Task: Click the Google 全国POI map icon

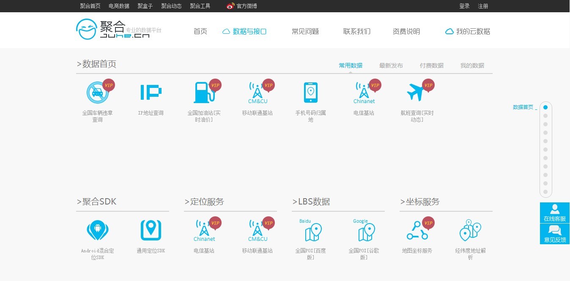Action: coord(365,231)
